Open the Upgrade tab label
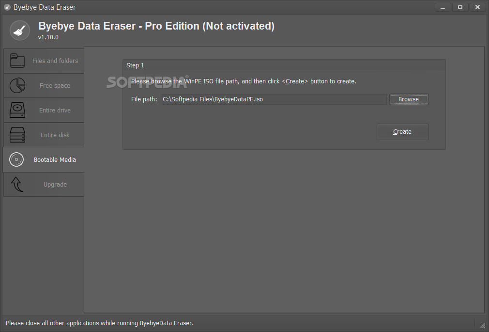 pos(55,184)
